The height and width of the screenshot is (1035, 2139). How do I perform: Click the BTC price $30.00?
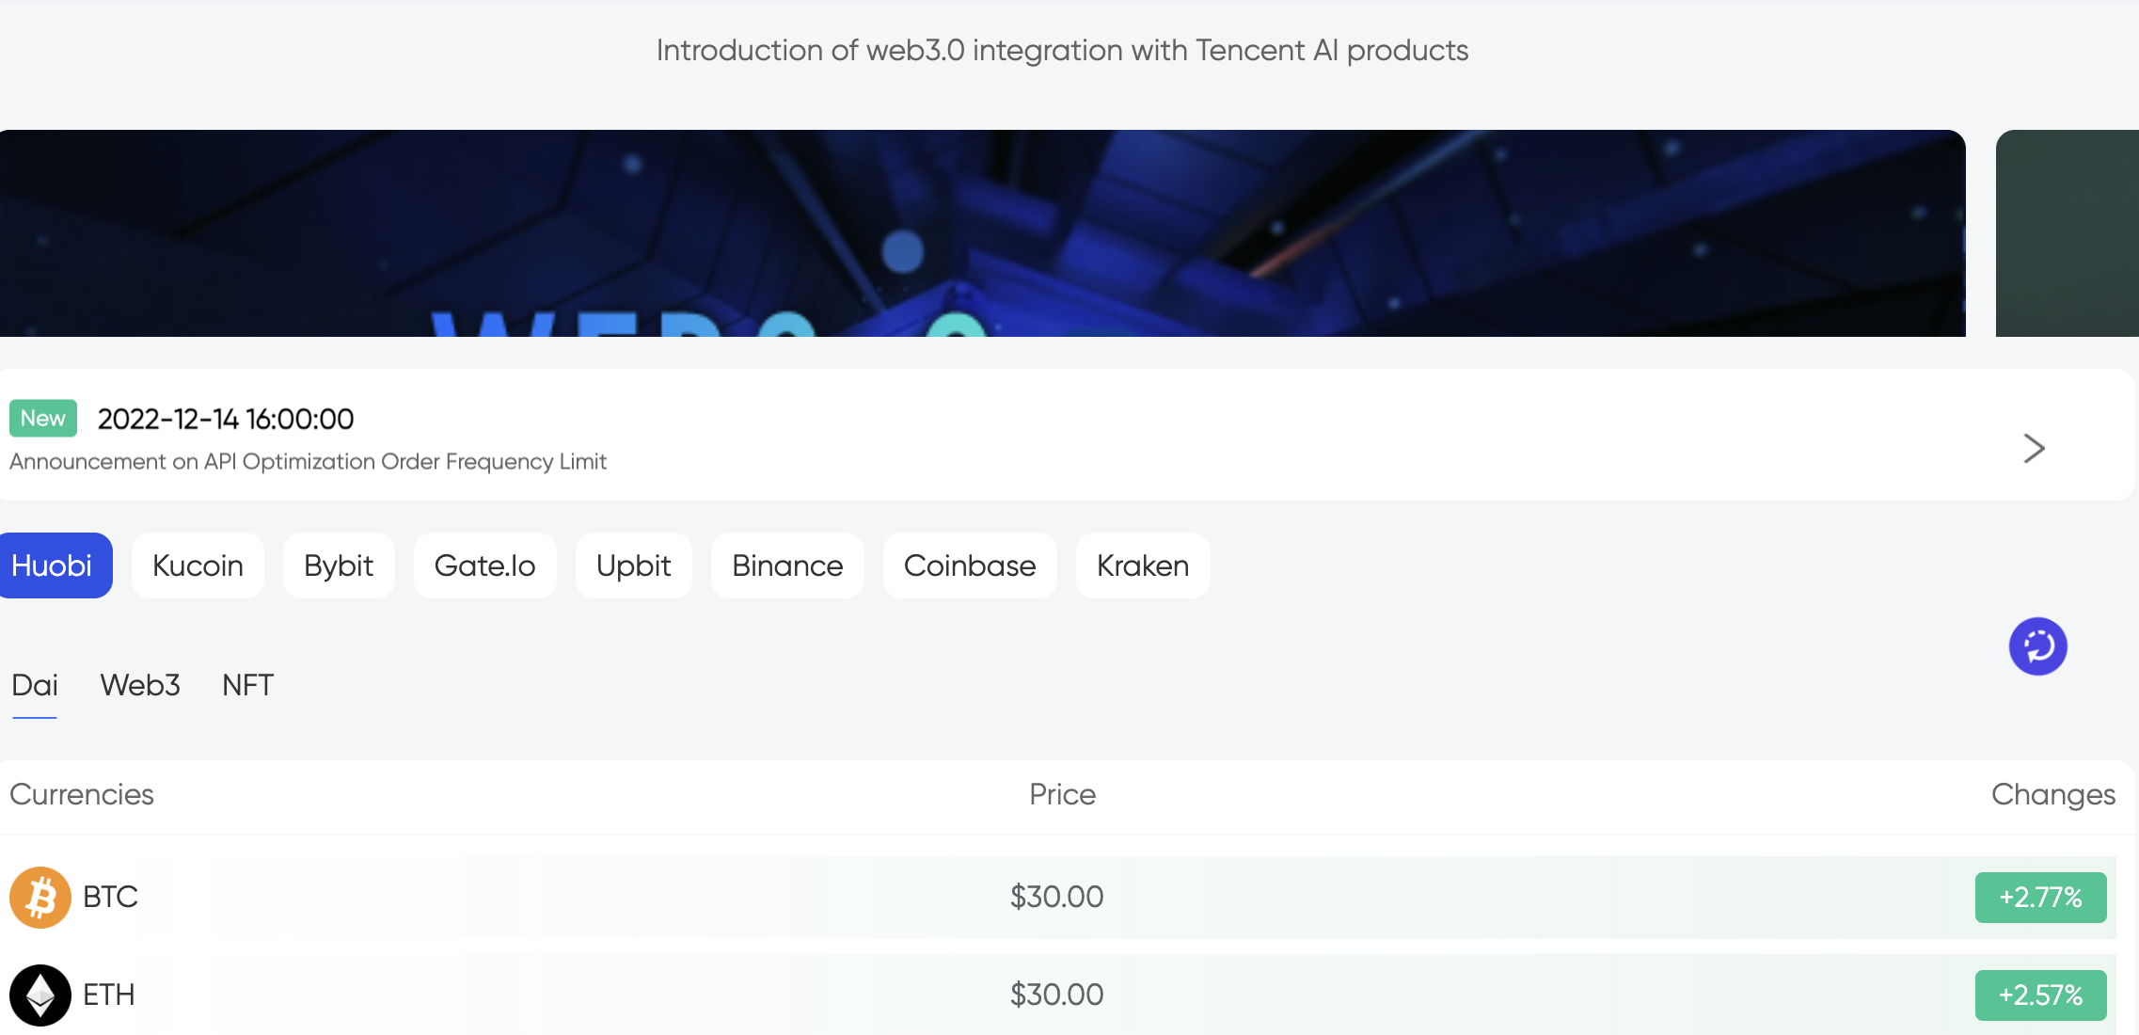tap(1057, 898)
